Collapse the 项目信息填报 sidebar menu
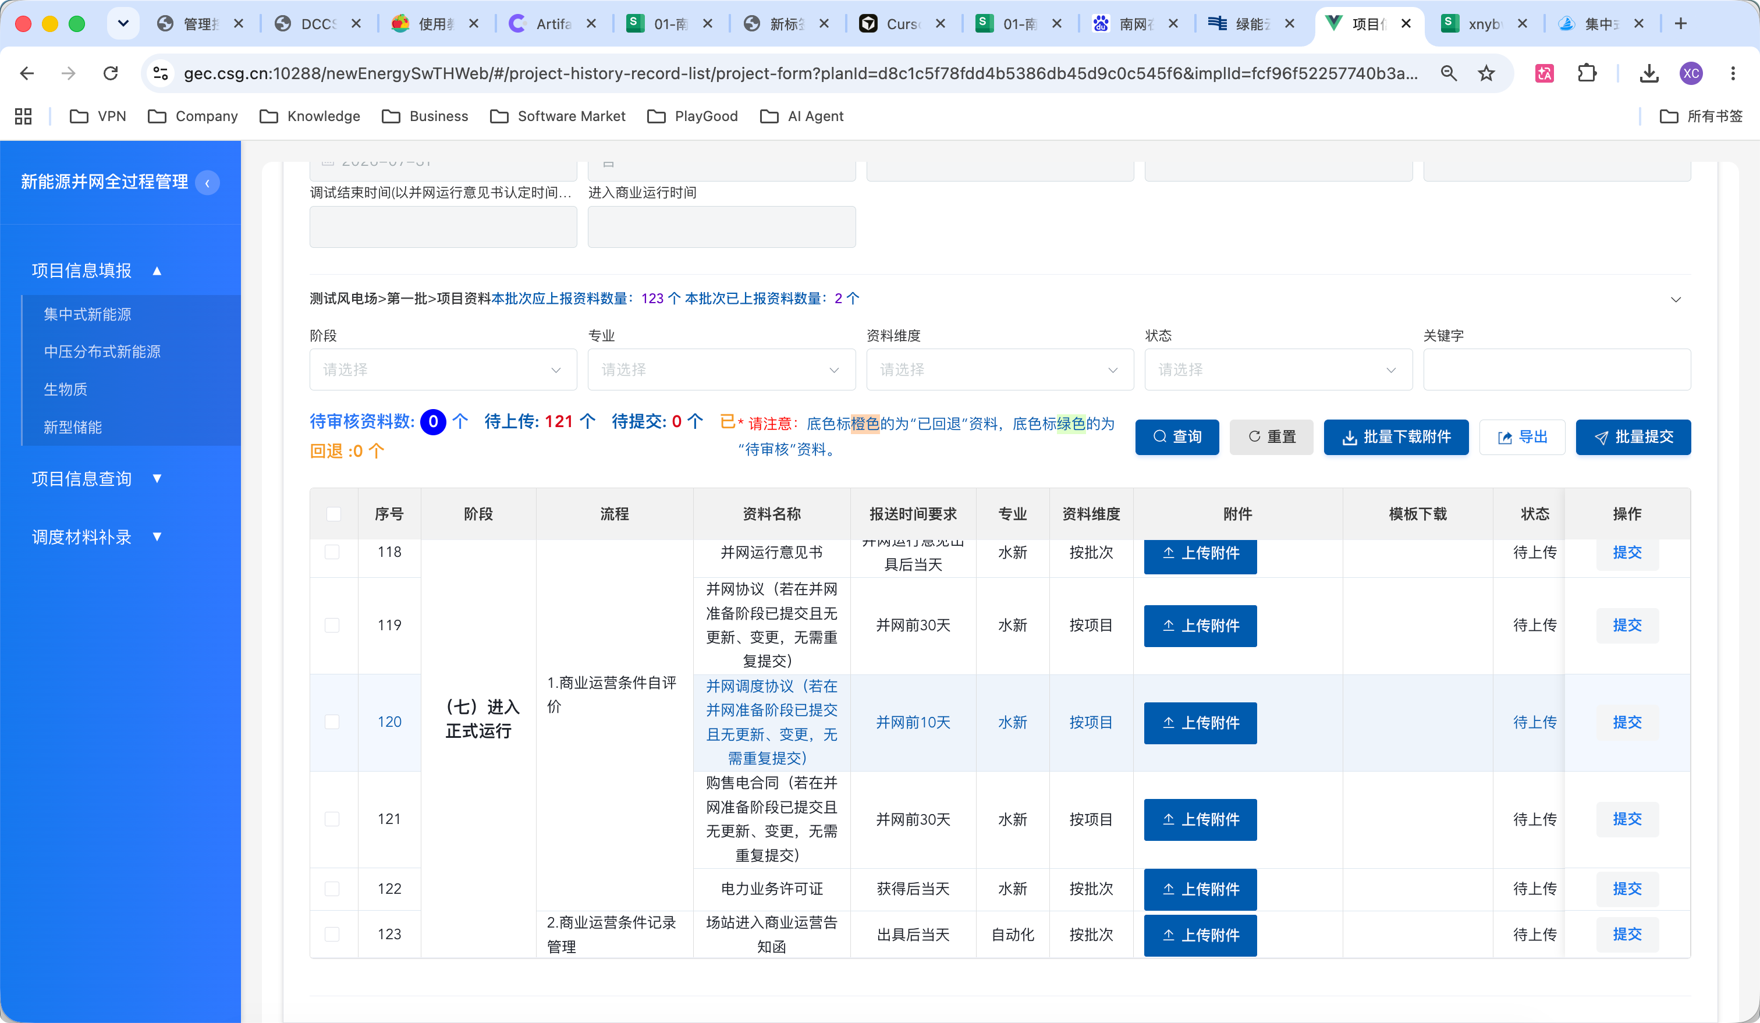Screen dimensions: 1760x1023 coord(97,270)
